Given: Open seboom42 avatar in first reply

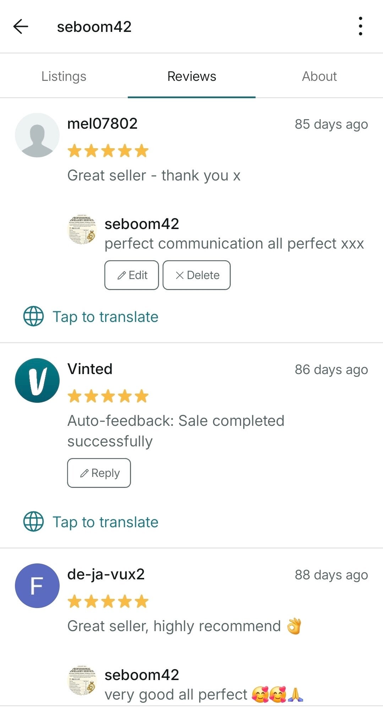Looking at the screenshot, I should pyautogui.click(x=82, y=229).
